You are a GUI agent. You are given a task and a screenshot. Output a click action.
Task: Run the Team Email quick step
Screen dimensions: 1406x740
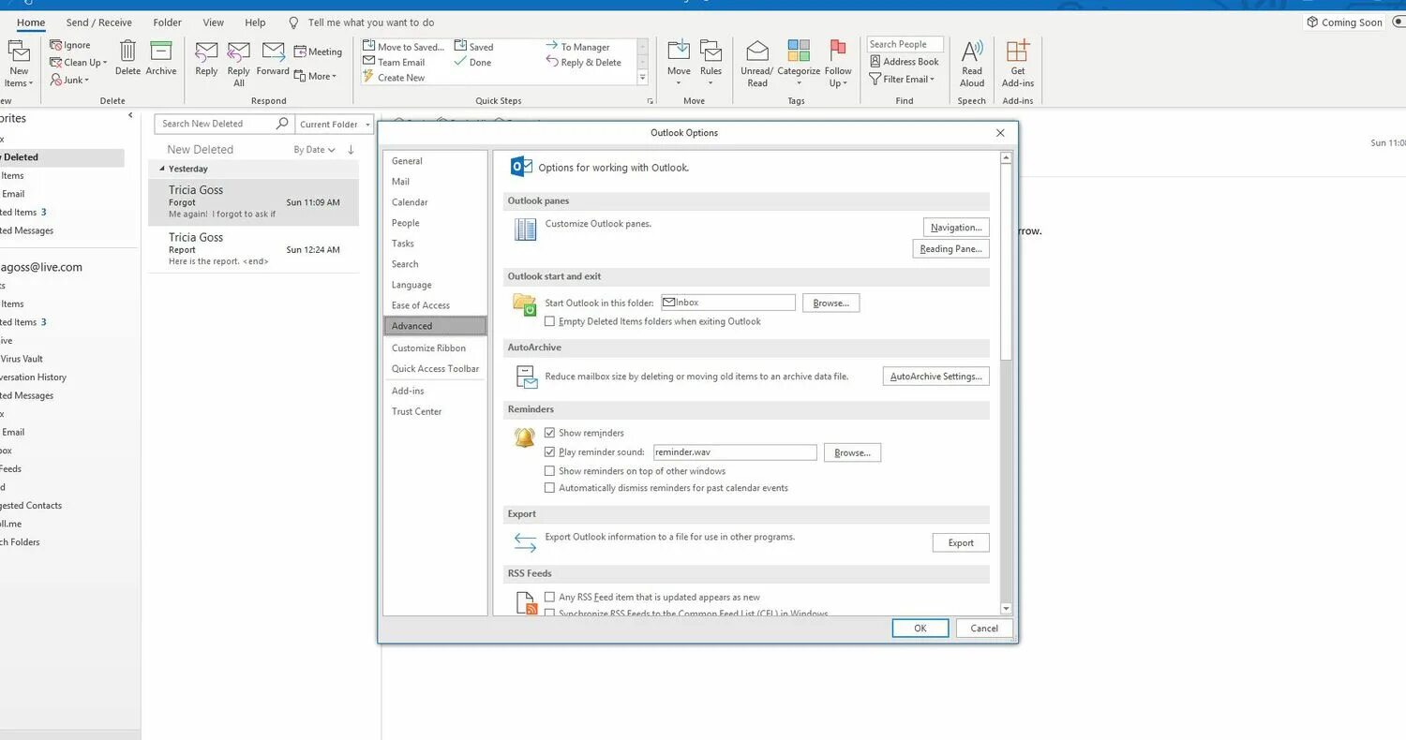click(x=394, y=63)
